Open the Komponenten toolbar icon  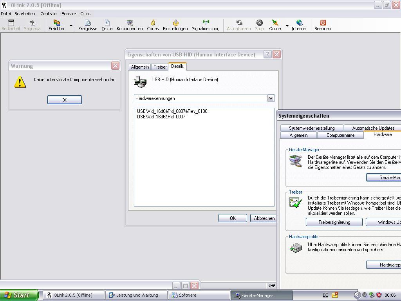[x=130, y=25]
